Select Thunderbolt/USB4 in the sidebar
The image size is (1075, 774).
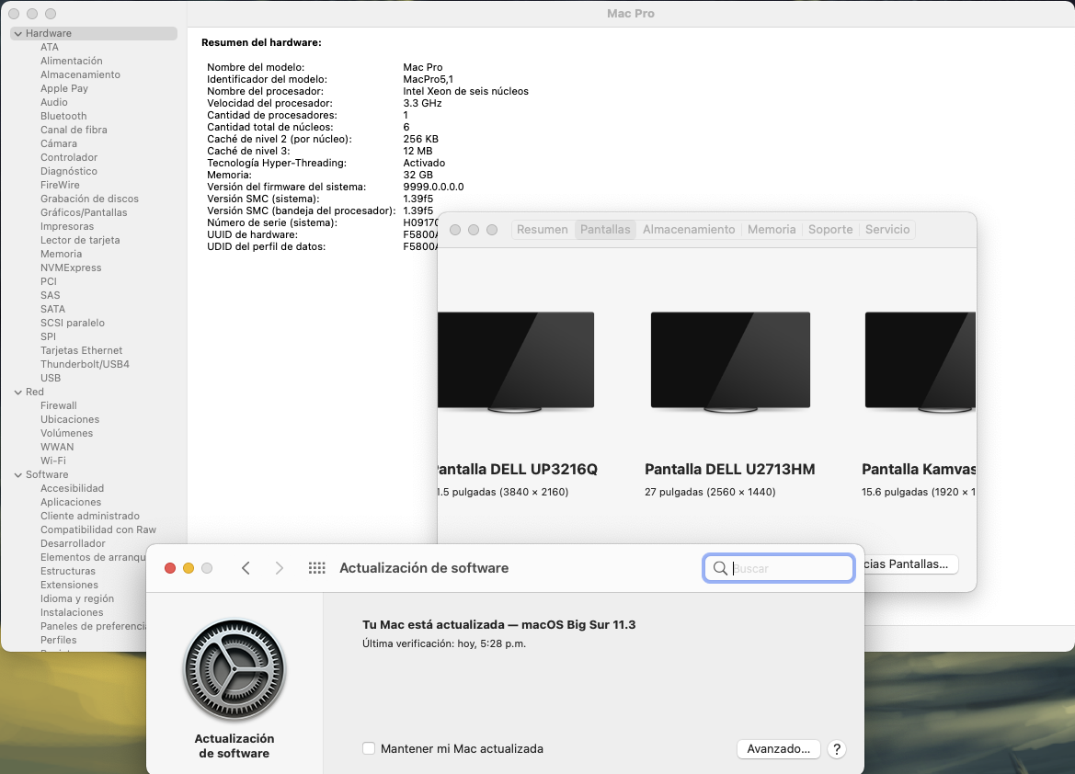tap(85, 364)
